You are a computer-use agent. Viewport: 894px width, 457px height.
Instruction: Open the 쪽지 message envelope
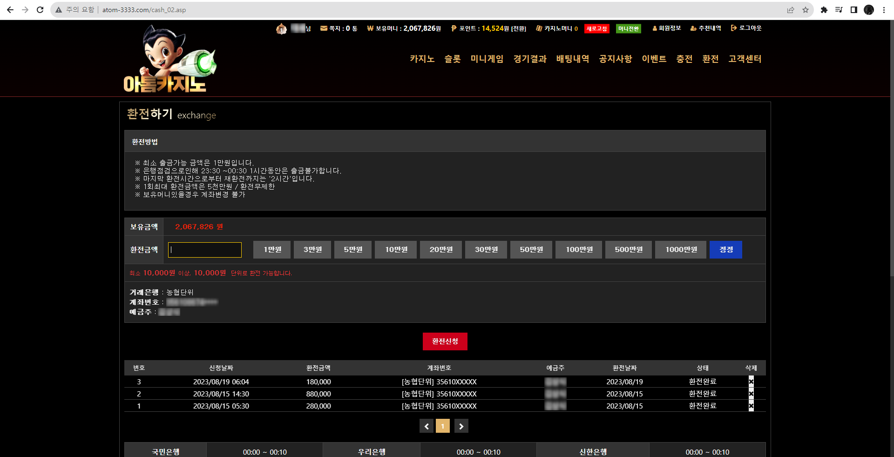324,28
